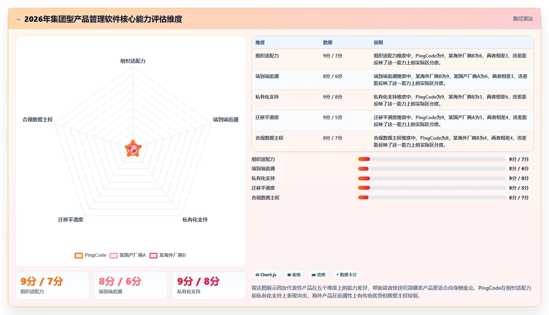Click the 私有化支持 progress bar

(432, 178)
